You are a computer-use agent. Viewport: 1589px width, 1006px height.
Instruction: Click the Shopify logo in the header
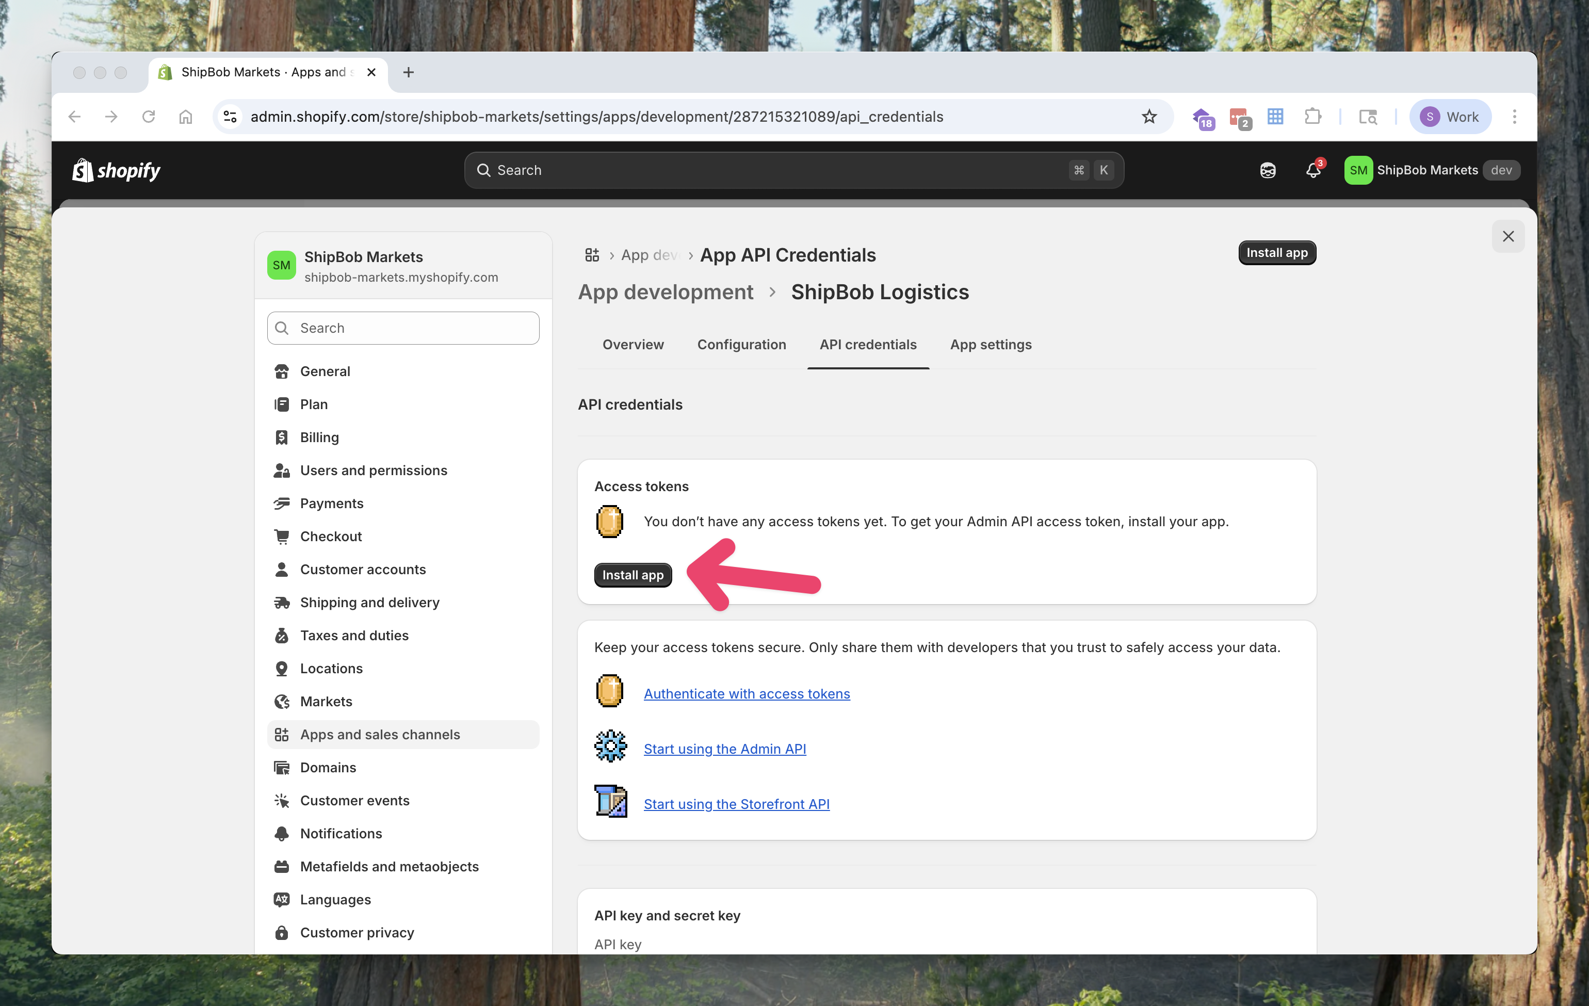[116, 170]
